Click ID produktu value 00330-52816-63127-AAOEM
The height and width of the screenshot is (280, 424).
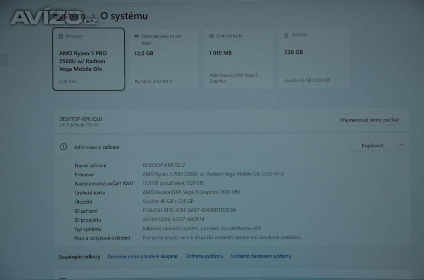pos(173,219)
